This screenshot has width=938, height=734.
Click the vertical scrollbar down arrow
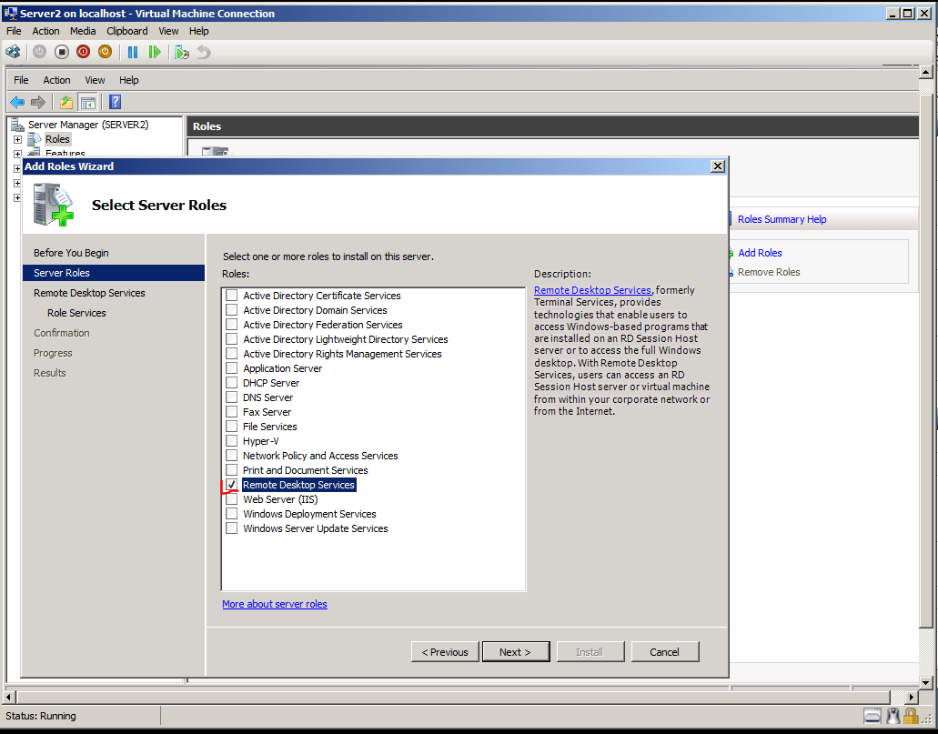pos(925,682)
